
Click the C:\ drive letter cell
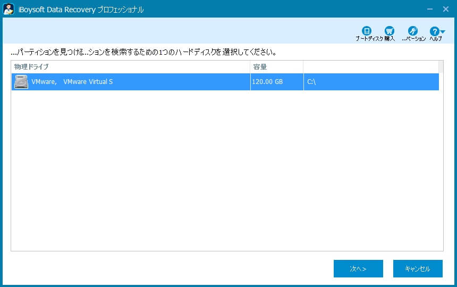click(371, 82)
